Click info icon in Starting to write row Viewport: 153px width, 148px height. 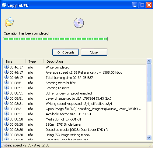(x=7, y=88)
